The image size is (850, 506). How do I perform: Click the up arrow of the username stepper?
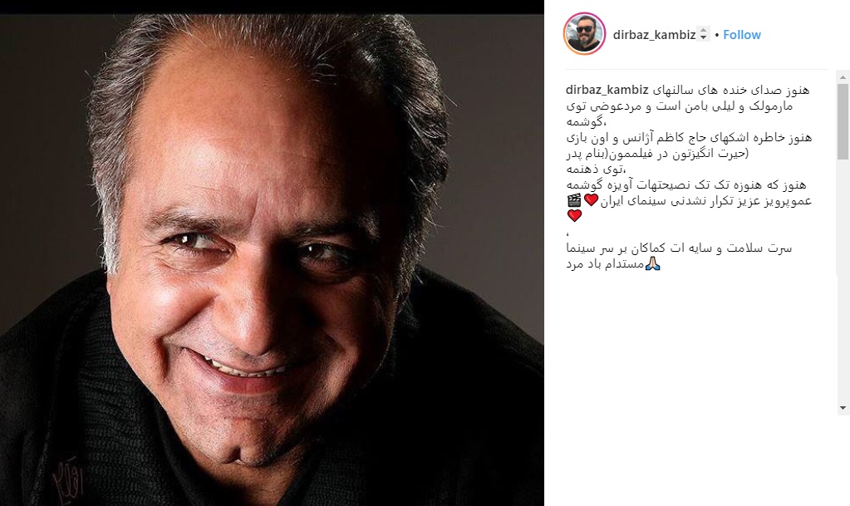703,31
